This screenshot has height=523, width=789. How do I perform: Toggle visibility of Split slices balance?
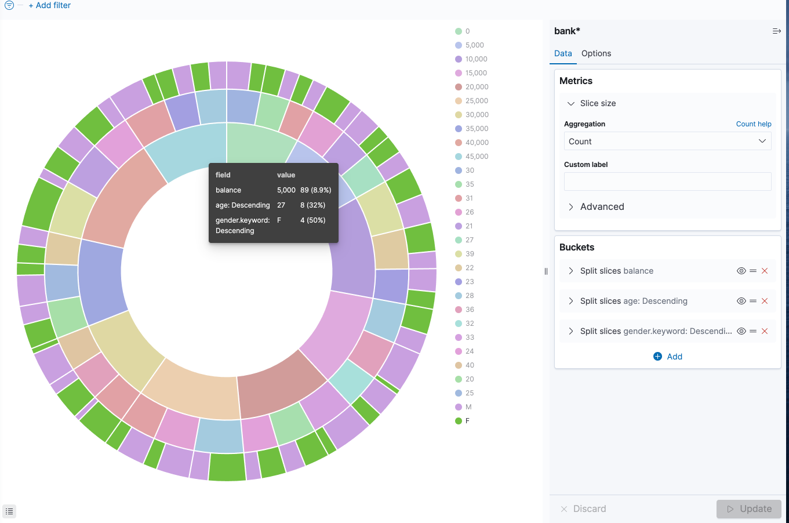point(741,271)
